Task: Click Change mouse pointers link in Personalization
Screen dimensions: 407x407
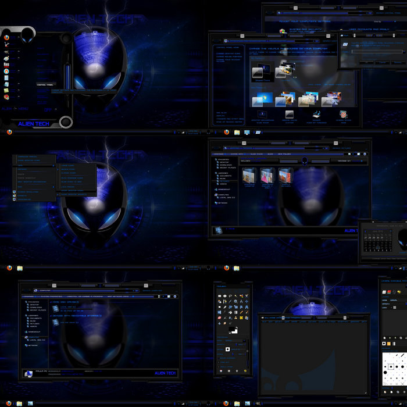Action: coord(229,56)
